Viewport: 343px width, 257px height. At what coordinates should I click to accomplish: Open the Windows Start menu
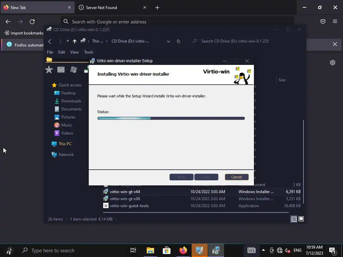pos(9,250)
